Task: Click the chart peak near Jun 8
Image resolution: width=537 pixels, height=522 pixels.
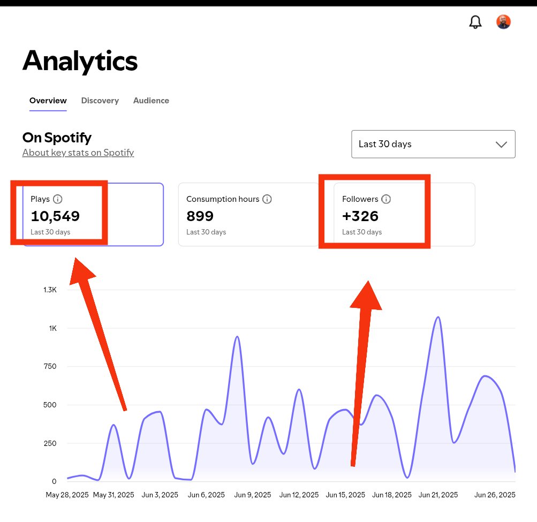Action: pyautogui.click(x=237, y=337)
